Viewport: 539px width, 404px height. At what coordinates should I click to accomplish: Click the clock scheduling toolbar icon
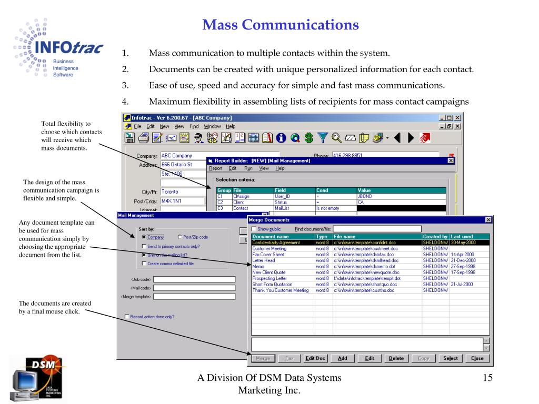point(213,138)
